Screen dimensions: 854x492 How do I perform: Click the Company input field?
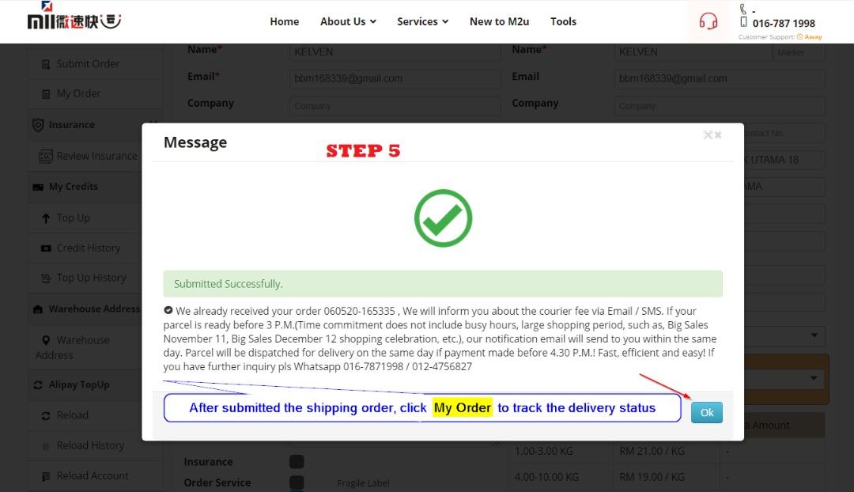click(395, 104)
